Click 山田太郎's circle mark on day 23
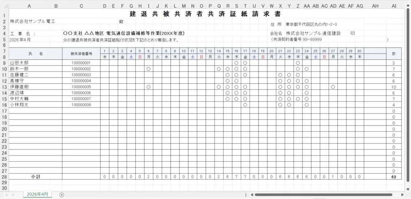 (298, 63)
